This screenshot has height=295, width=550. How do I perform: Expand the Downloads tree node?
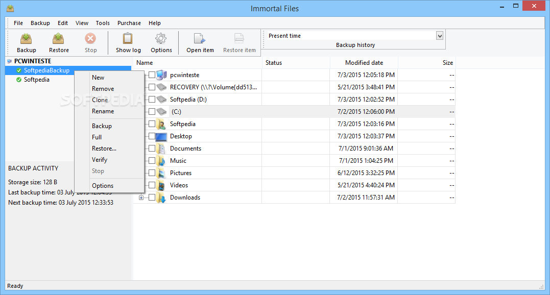[141, 198]
